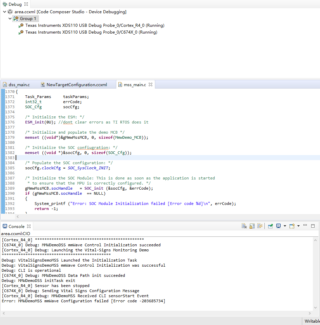Click the NewTargetConfiguration.ccxml file icon
This screenshot has width=320, height=325.
pyautogui.click(x=43, y=84)
